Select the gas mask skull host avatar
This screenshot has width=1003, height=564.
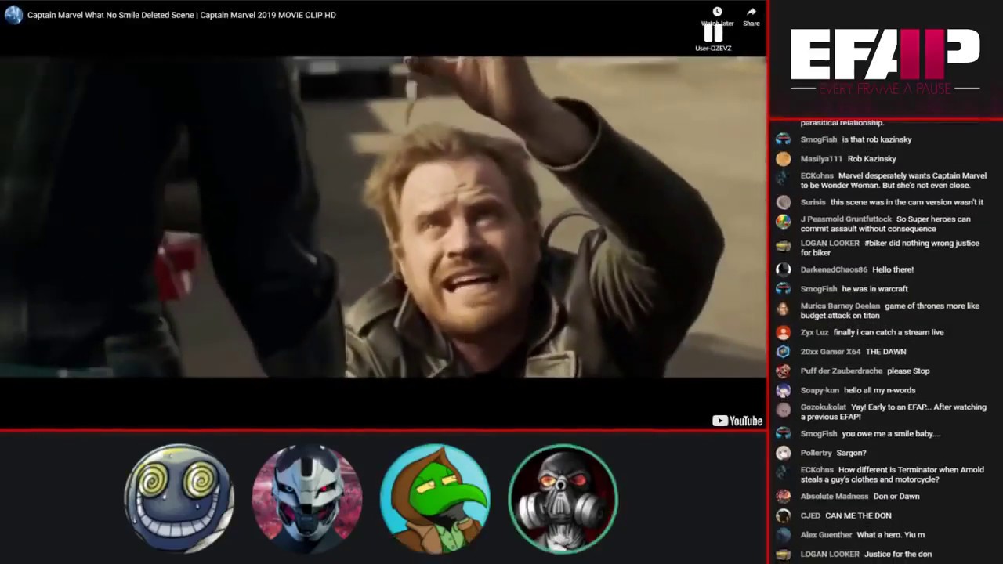click(563, 499)
